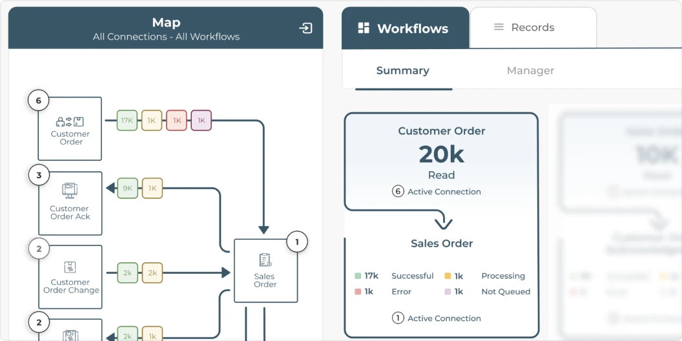Click the 1k Error stat

(x=383, y=291)
